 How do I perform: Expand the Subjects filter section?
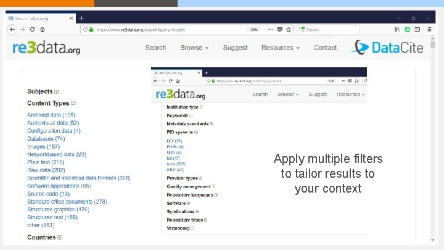[57, 91]
